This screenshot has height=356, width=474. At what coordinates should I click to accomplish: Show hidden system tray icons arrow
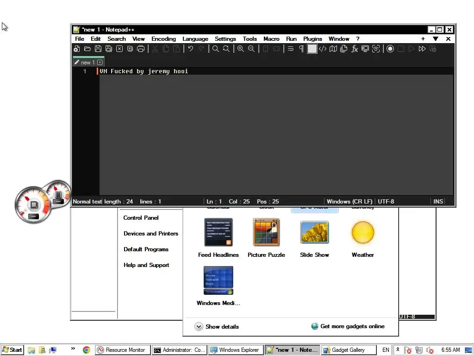(x=398, y=350)
